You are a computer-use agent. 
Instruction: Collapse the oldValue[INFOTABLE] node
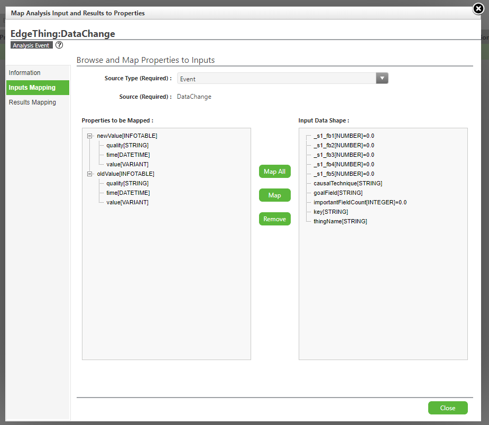pos(90,174)
